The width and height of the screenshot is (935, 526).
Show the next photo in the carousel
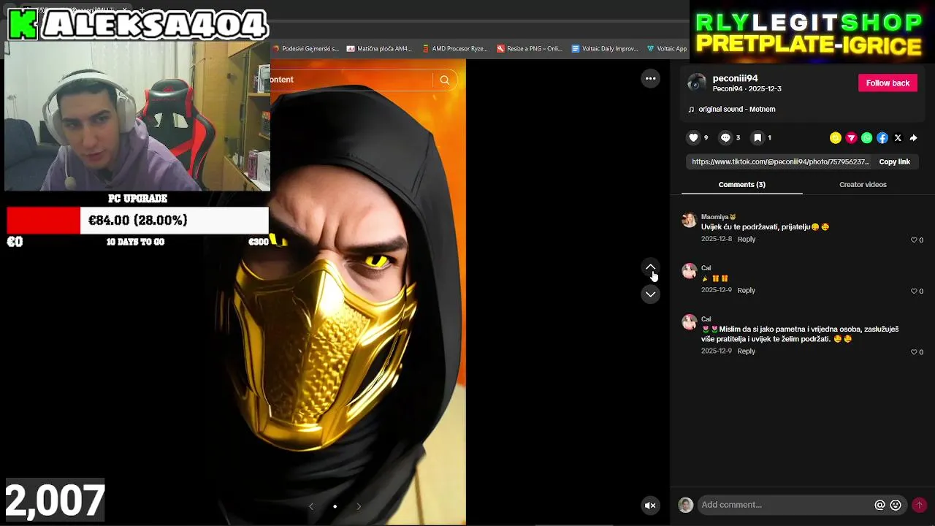[x=359, y=506]
